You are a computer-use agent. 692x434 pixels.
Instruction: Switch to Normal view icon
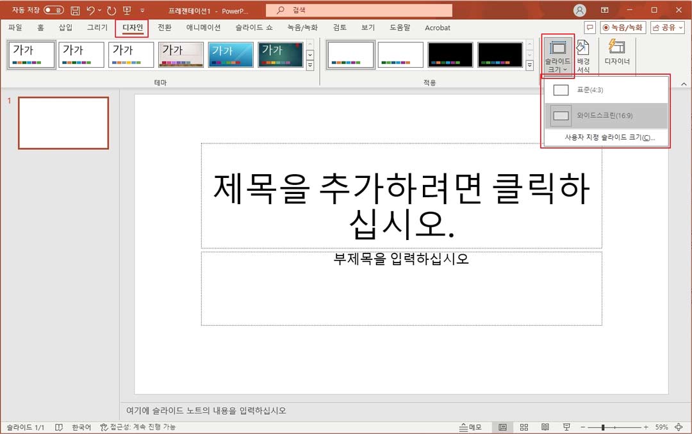click(503, 428)
